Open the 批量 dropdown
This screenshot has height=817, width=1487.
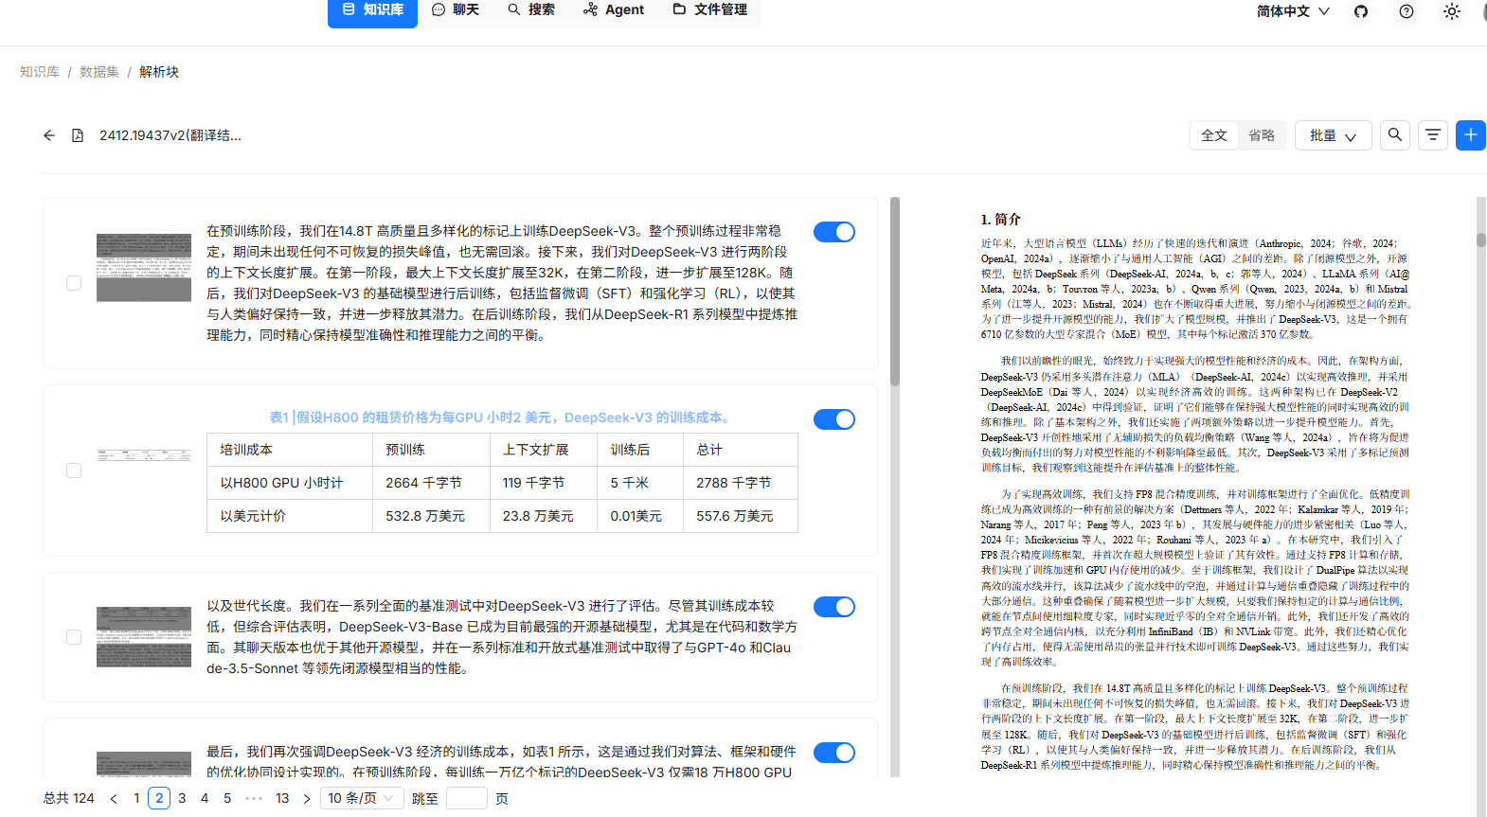[x=1333, y=135]
